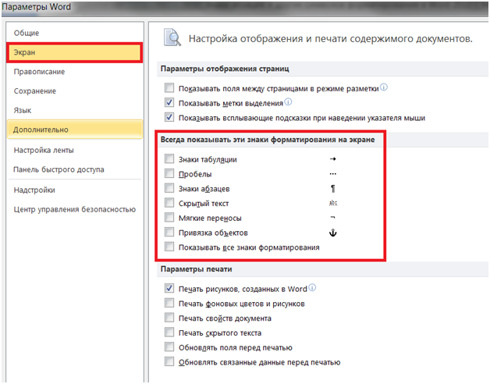490x384 pixels.
Task: Uncheck Показывать метки выделения
Action: tap(169, 102)
